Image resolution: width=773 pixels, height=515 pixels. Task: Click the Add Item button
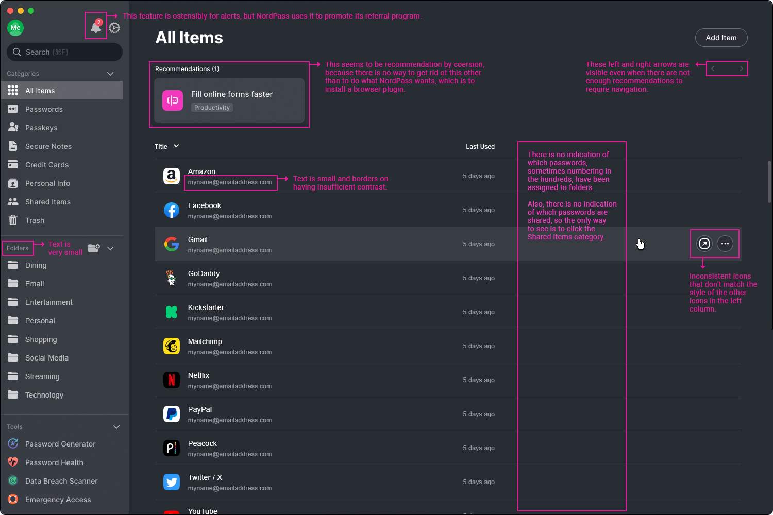click(x=721, y=38)
